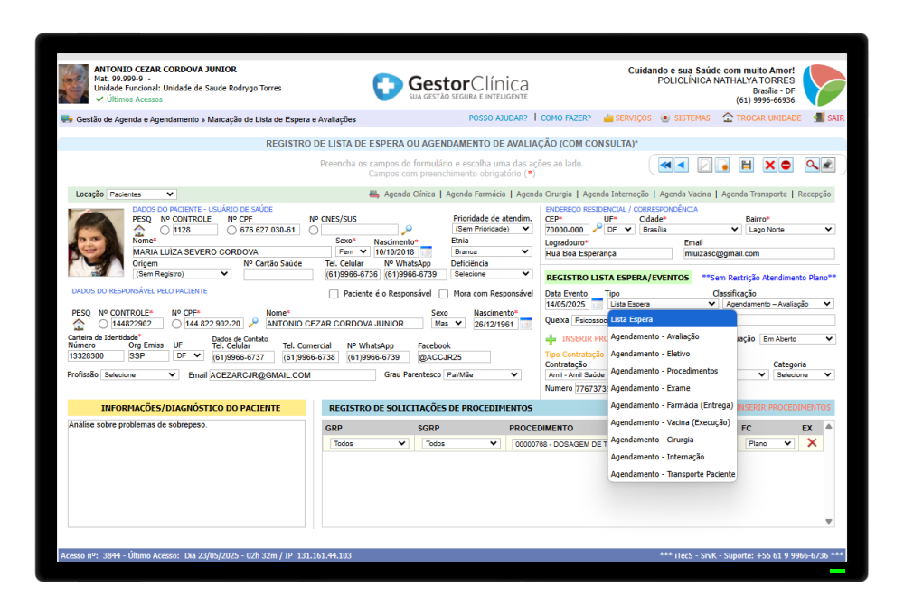Click SAIR to log out

click(x=835, y=118)
